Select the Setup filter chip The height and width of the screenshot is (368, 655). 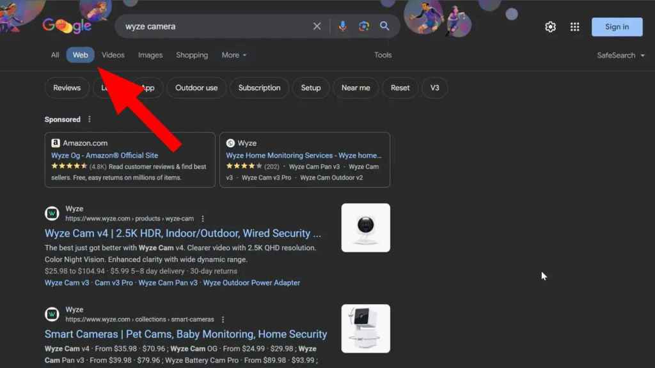coord(311,88)
